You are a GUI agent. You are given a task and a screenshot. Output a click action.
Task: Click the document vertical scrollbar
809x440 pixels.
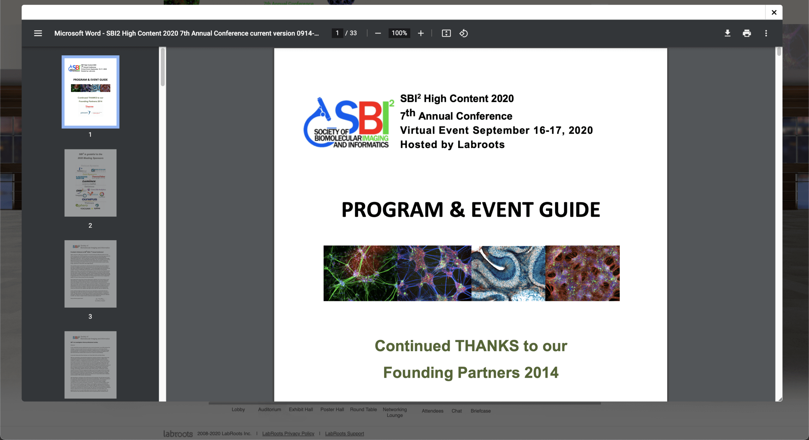[x=779, y=52]
